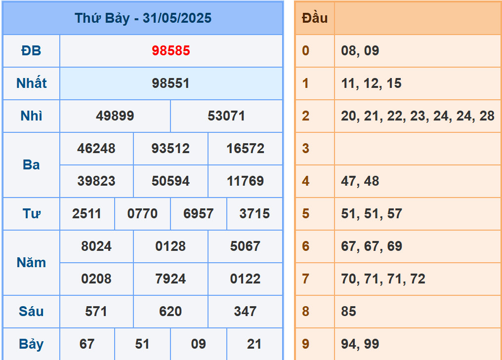This screenshot has width=502, height=360.
Task: Select sixth prize number 620
Action: coord(170,312)
